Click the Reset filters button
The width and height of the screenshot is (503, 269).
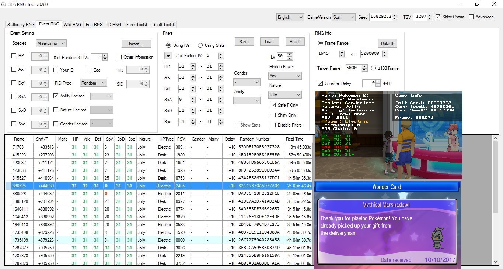click(295, 41)
